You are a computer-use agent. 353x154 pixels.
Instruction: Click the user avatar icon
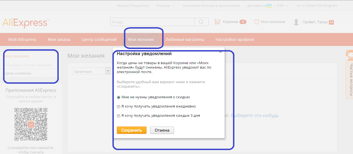click(296, 22)
